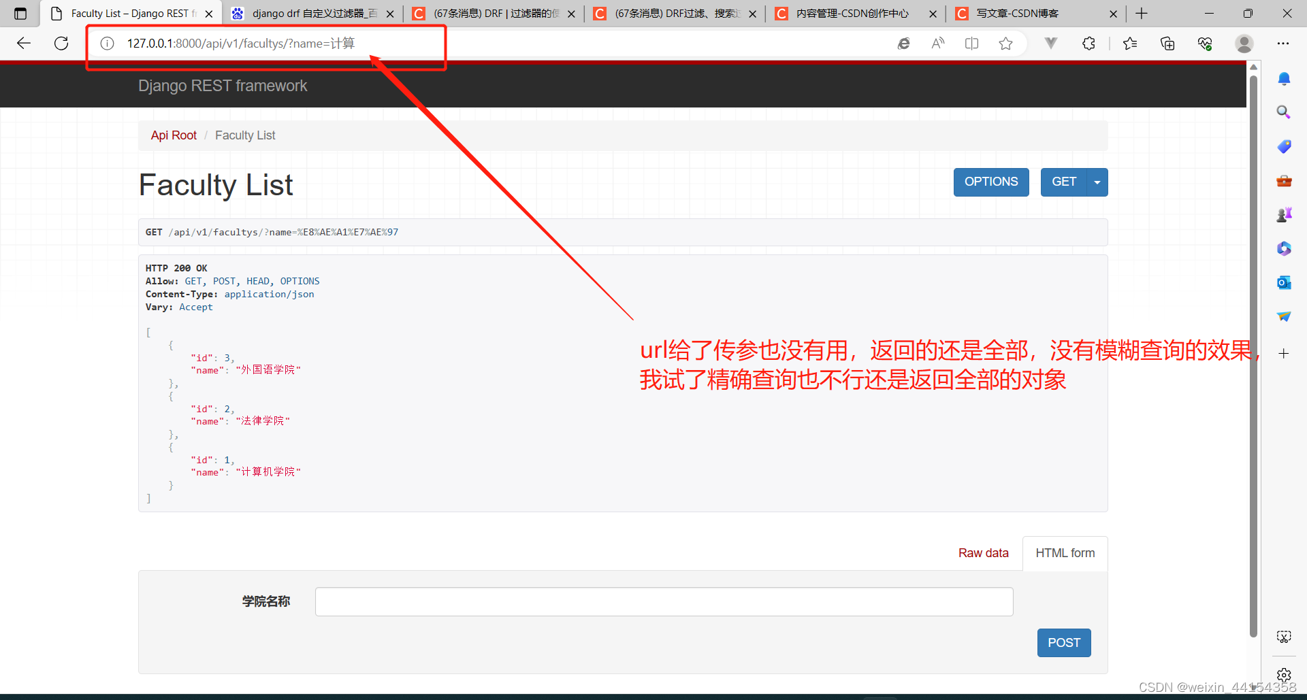Viewport: 1307px width, 700px height.
Task: Open Browser essentials heart icon
Action: point(1205,44)
